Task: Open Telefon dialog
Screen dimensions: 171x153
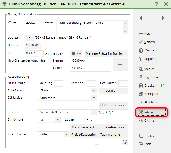Action: [x=147, y=136]
